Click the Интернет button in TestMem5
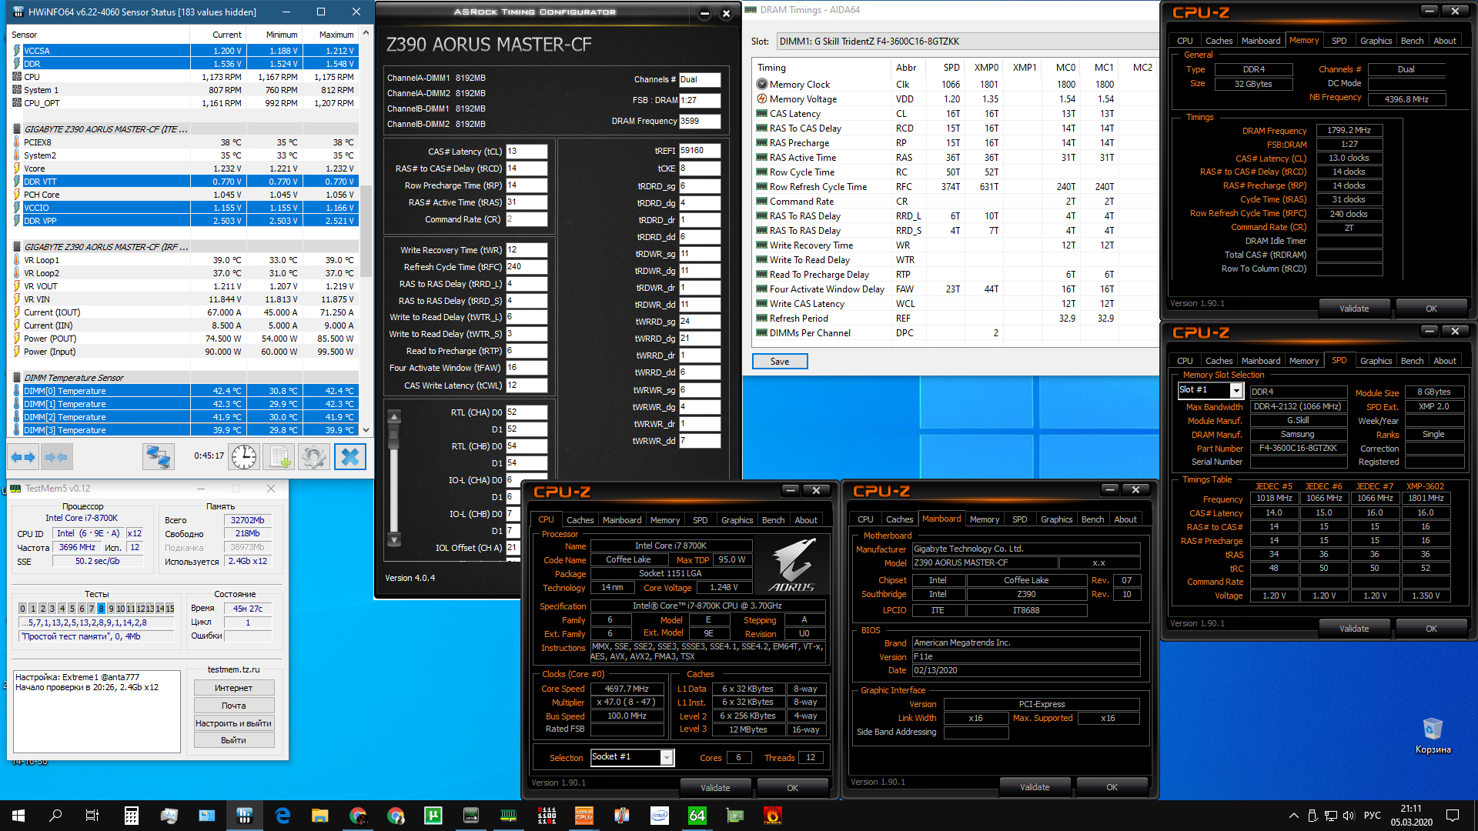 click(x=233, y=688)
